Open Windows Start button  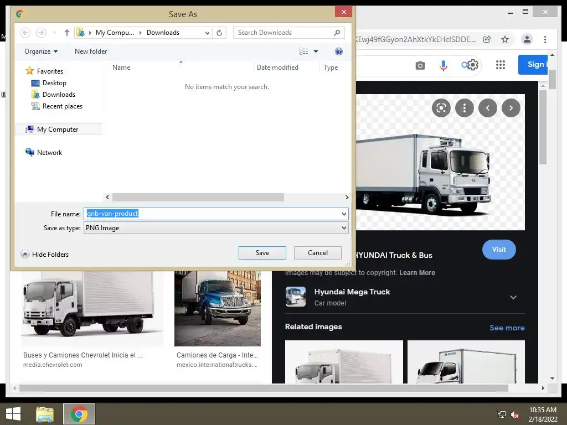click(x=13, y=414)
